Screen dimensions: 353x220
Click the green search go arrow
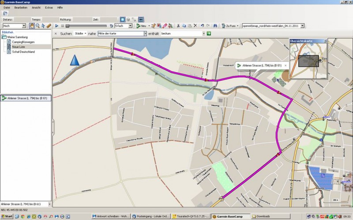[x=209, y=33]
